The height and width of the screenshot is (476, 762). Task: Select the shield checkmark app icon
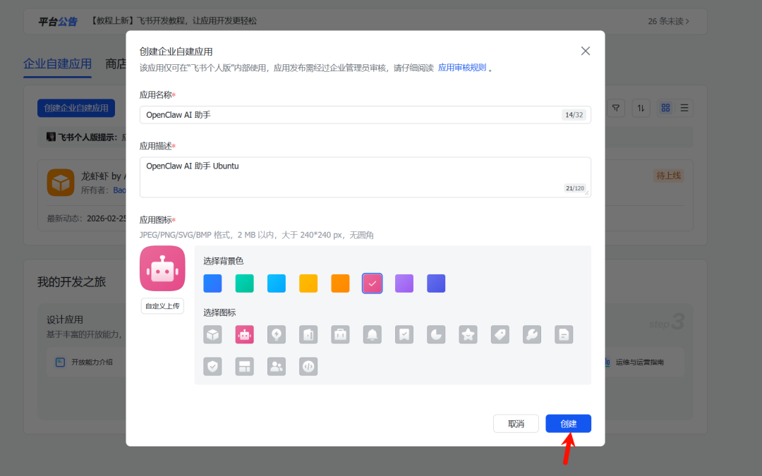point(212,367)
